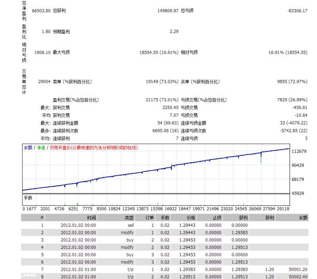Click the 卖单 (%获利百分比) label
The width and height of the screenshot is (317, 279).
73,82
